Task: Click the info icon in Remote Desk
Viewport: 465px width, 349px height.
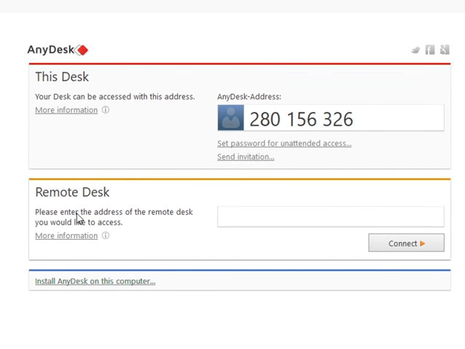Action: (106, 235)
